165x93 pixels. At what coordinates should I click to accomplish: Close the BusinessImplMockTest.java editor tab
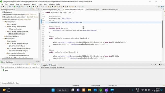pos(84,10)
